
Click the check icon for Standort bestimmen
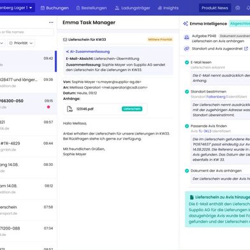point(187,92)
